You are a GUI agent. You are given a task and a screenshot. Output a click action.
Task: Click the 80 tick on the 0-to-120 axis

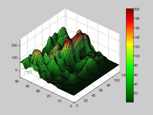[108, 85]
